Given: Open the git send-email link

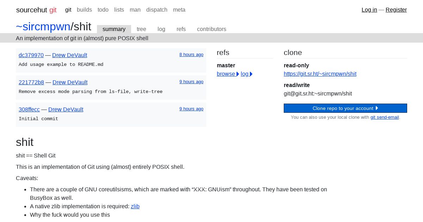Looking at the screenshot, I should click(x=385, y=117).
